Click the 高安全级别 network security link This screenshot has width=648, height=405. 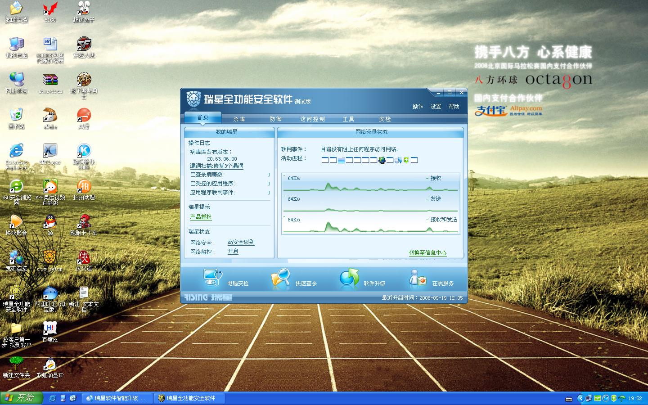point(241,242)
